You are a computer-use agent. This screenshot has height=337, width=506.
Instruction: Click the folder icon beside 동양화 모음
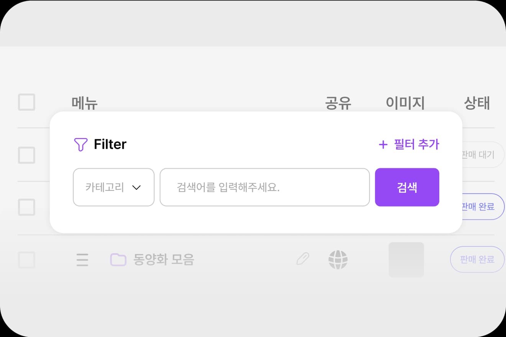point(118,260)
